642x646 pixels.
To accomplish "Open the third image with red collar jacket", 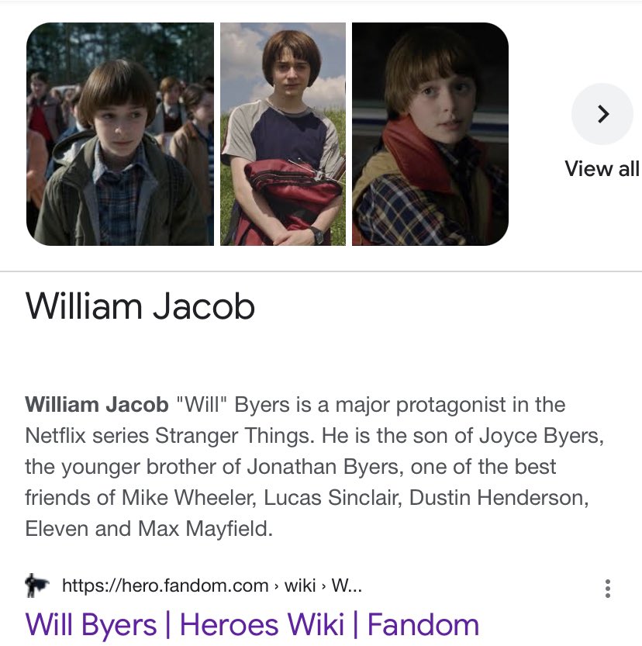I will tap(430, 134).
